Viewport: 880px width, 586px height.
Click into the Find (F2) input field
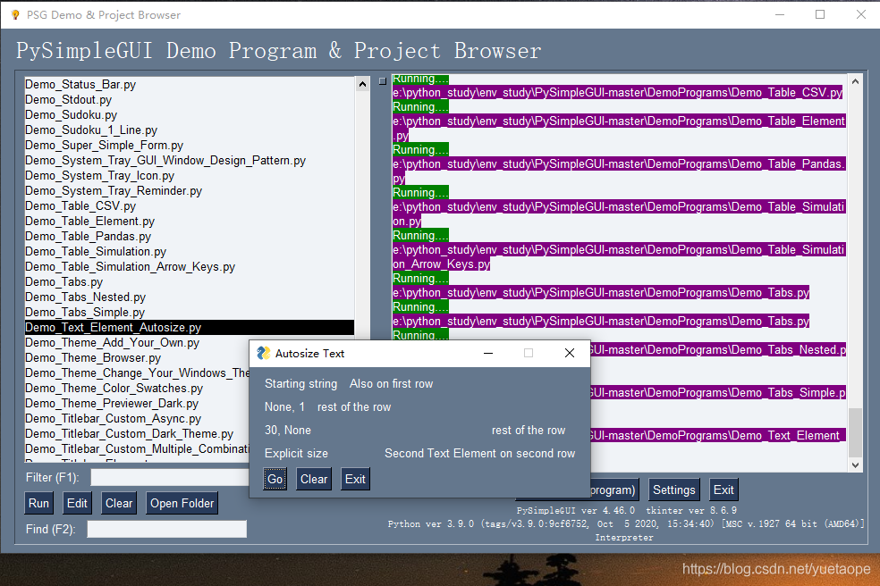pos(166,529)
